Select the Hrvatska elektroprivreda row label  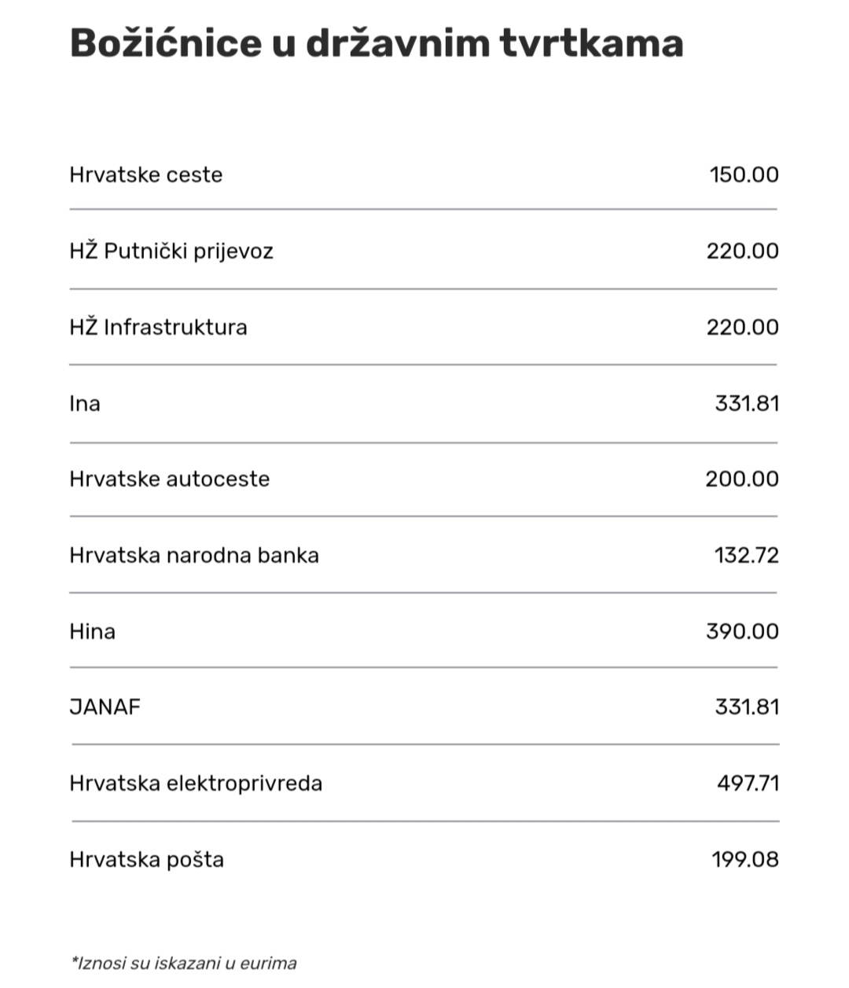pos(196,784)
